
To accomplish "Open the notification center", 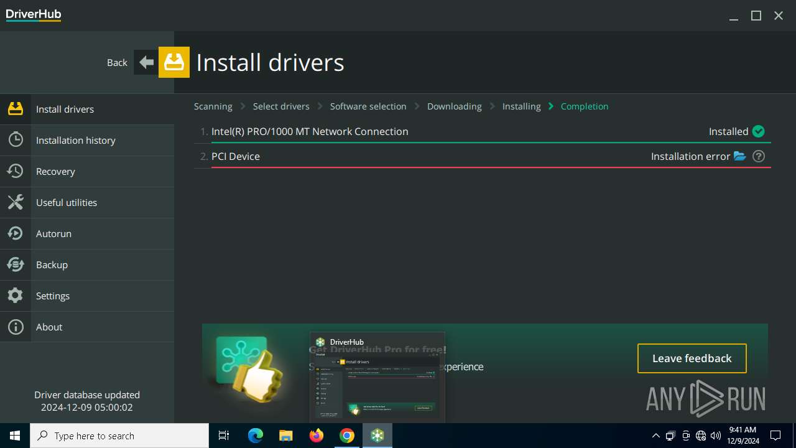I will click(775, 436).
